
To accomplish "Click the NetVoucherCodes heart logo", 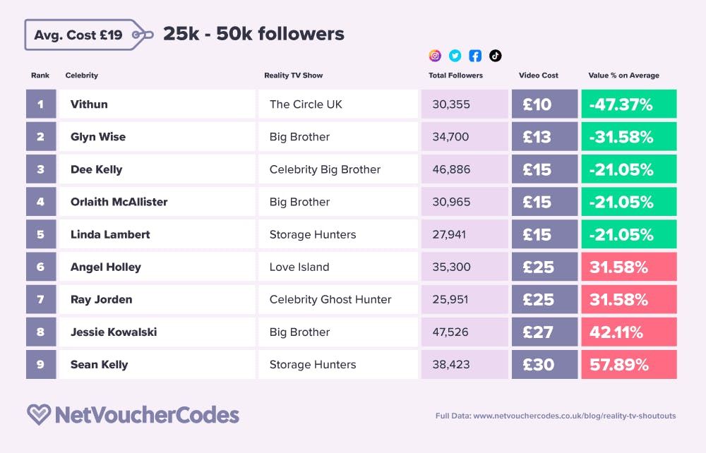I will coord(39,414).
